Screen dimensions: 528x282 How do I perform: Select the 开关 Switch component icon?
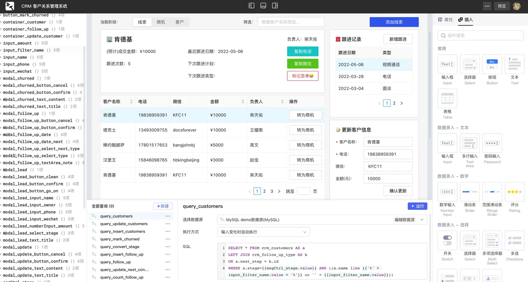(x=447, y=240)
